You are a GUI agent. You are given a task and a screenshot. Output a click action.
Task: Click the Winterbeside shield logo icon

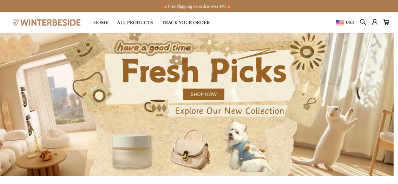pos(16,22)
